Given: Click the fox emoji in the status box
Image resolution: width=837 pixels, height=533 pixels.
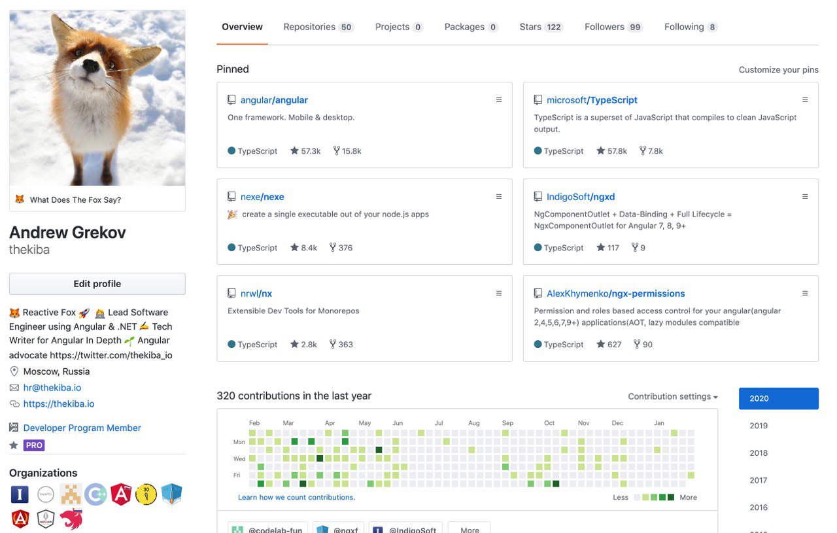Looking at the screenshot, I should point(20,199).
